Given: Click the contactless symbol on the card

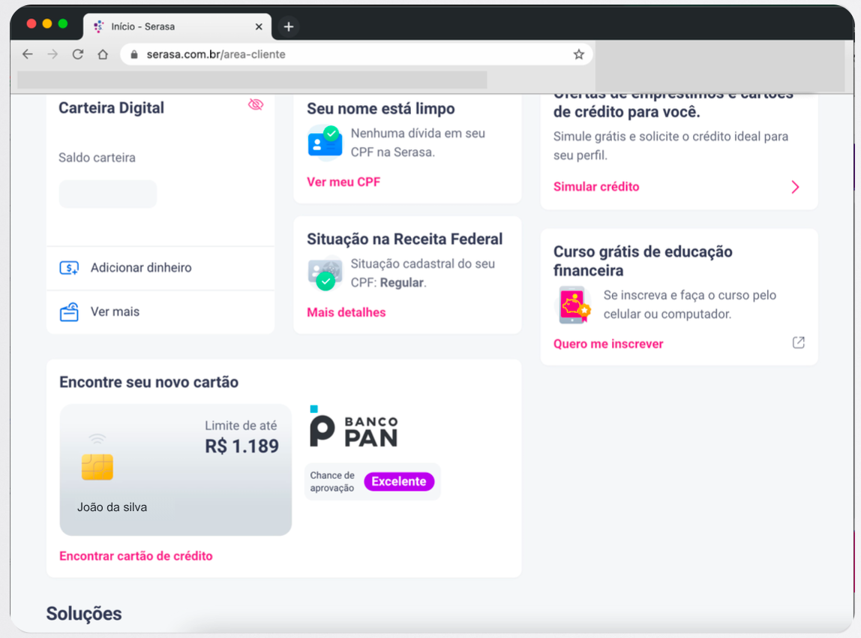Looking at the screenshot, I should pos(97,438).
